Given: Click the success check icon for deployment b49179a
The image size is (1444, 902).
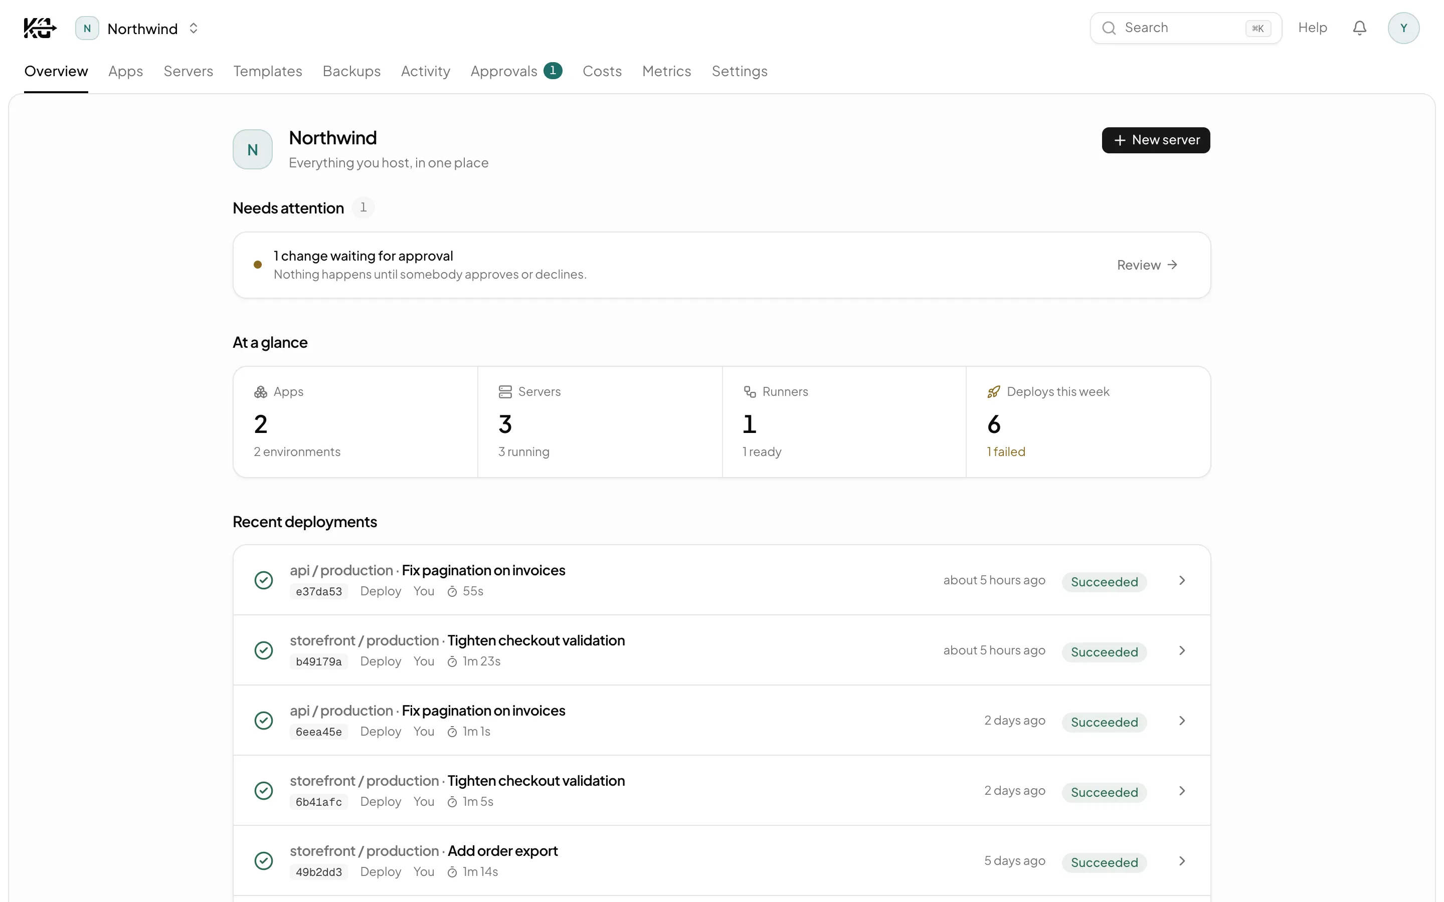Looking at the screenshot, I should coord(264,650).
